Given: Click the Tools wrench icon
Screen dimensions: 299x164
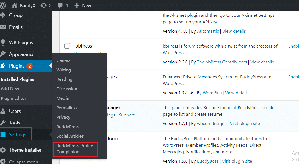Looking at the screenshot, I should [x=3, y=123].
